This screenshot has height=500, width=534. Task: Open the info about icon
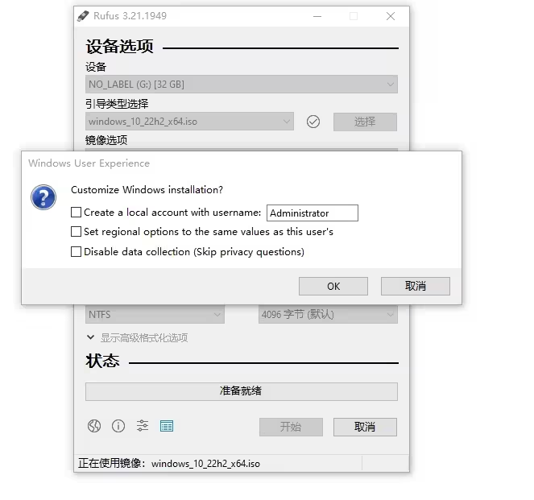[118, 426]
